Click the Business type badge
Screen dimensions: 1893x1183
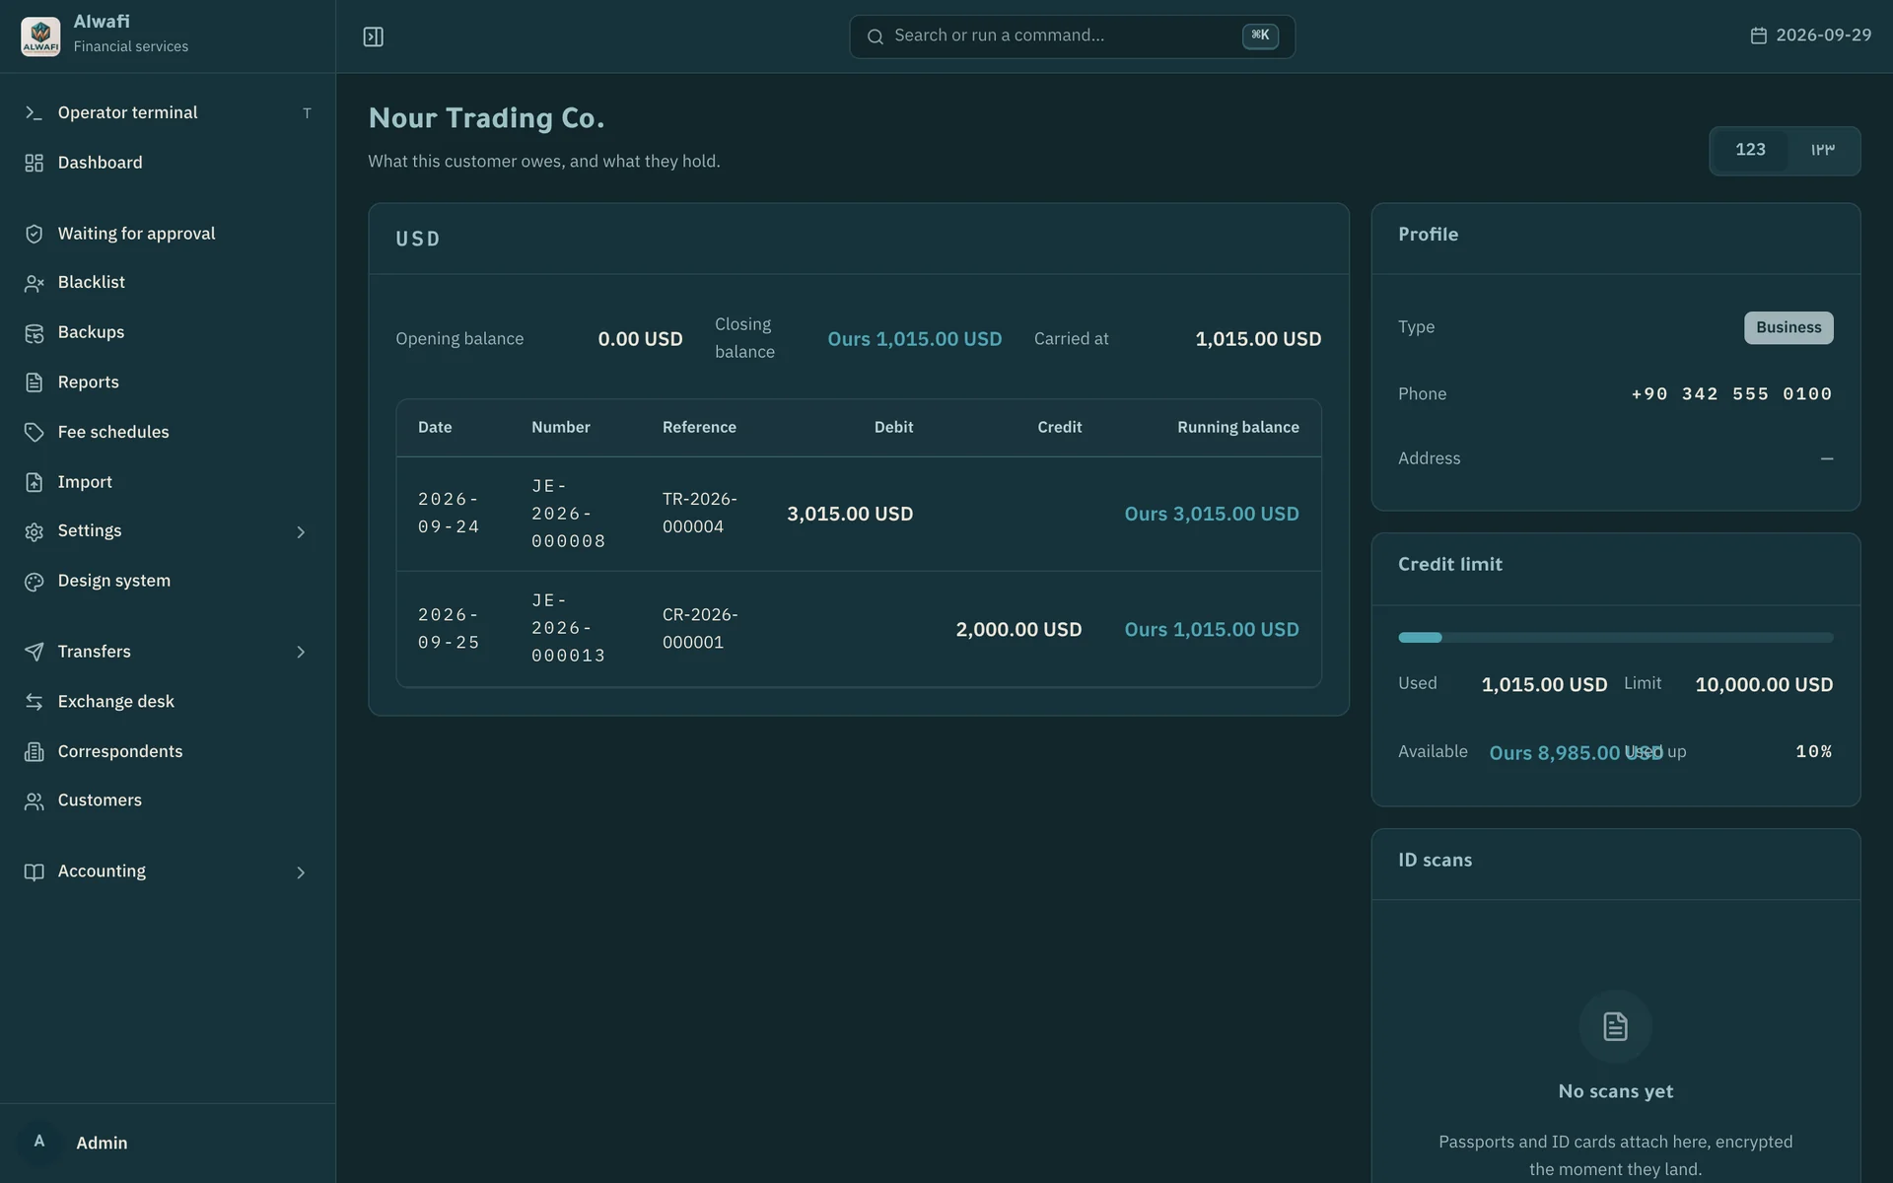pyautogui.click(x=1788, y=327)
